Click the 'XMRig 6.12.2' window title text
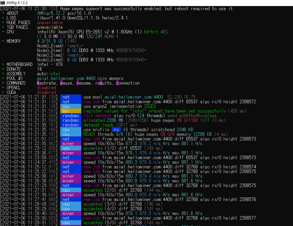 click(x=17, y=3)
